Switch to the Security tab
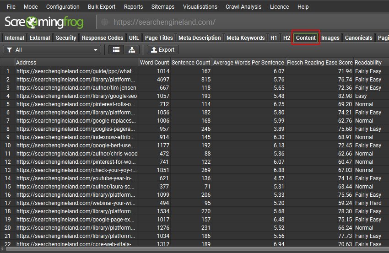Image resolution: width=389 pixels, height=253 pixels. point(66,38)
